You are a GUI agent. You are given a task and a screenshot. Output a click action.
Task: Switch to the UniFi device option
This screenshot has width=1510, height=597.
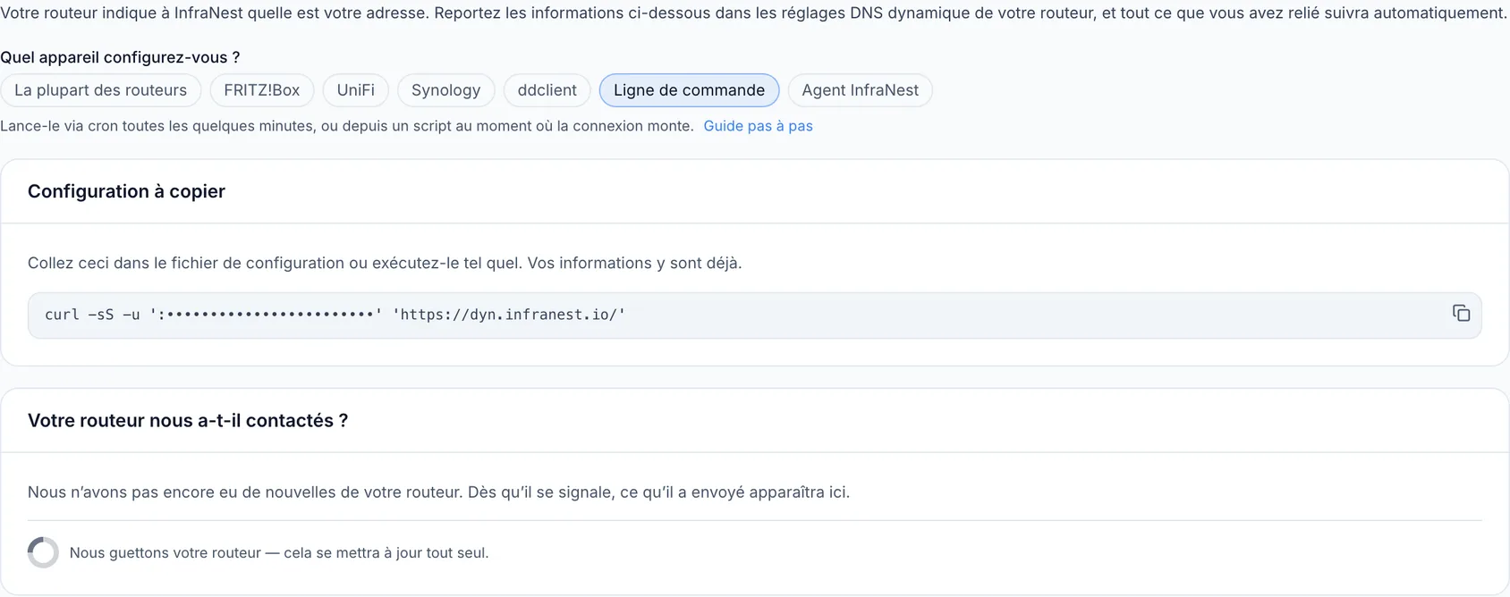pyautogui.click(x=356, y=90)
